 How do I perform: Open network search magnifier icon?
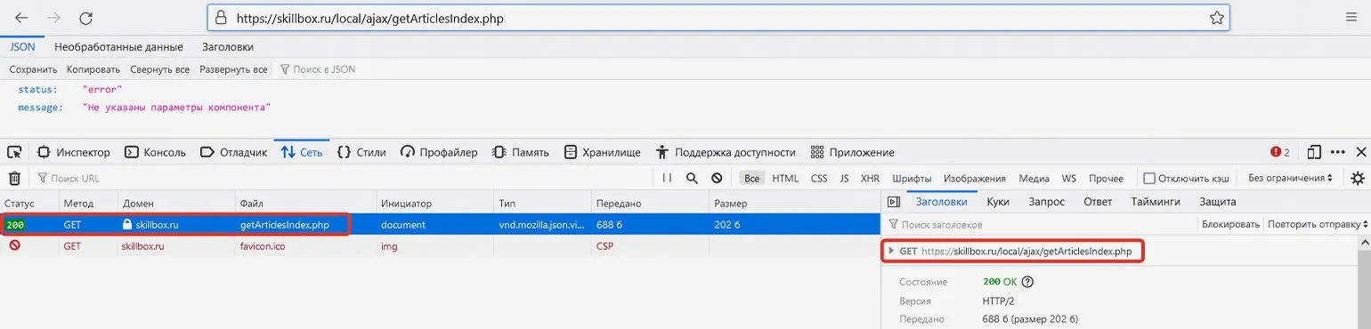point(692,178)
